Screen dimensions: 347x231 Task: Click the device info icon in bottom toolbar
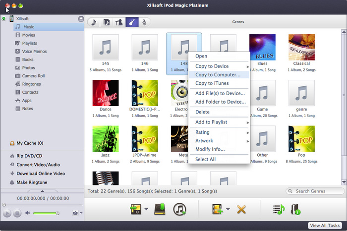(x=296, y=209)
